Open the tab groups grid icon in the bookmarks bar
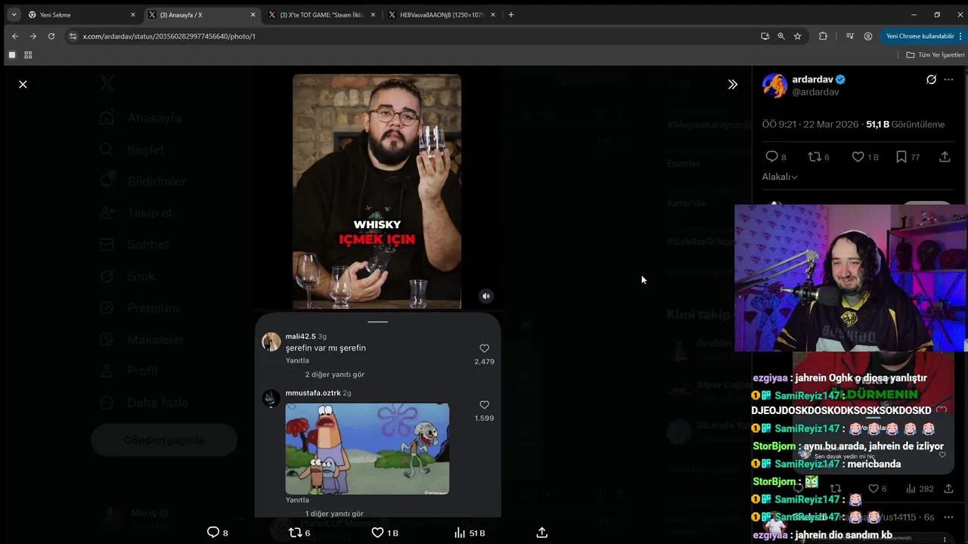The image size is (968, 544). tap(28, 55)
